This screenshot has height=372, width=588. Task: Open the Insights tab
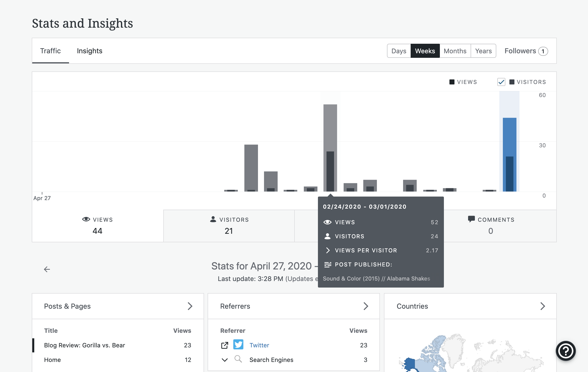(89, 51)
